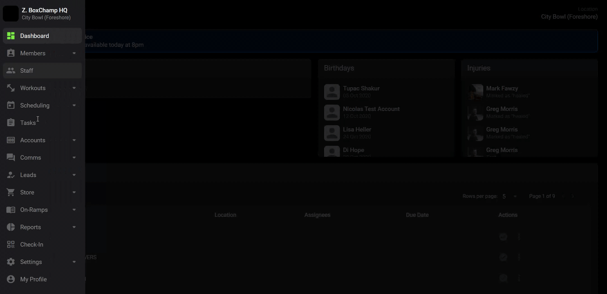Screen dimensions: 607x294
Task: Sort by the Location column header
Action: (225, 215)
